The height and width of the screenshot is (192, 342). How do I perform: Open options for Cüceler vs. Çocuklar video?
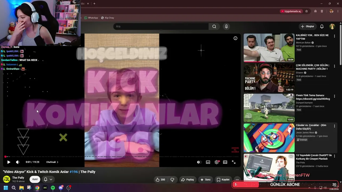click(x=335, y=126)
